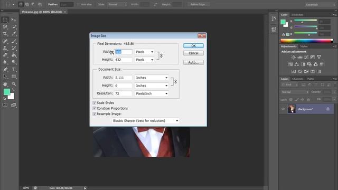This screenshot has width=338, height=190.
Task: Select the Crop tool
Action: click(x=5, y=34)
